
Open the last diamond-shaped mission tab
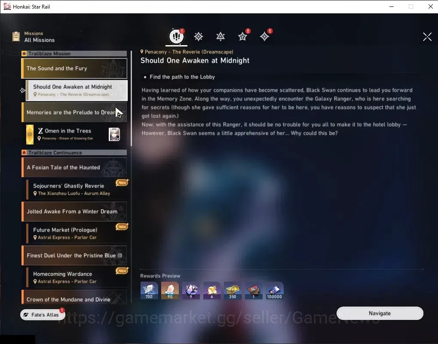point(264,37)
